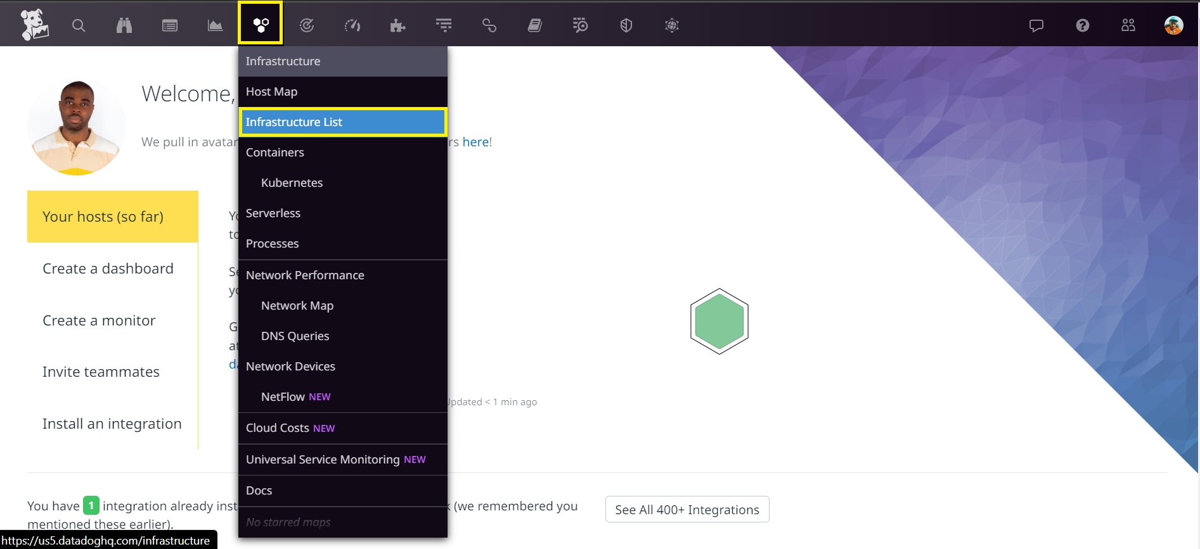Open Cloud Costs menu item
This screenshot has height=549, width=1200.
tap(343, 428)
